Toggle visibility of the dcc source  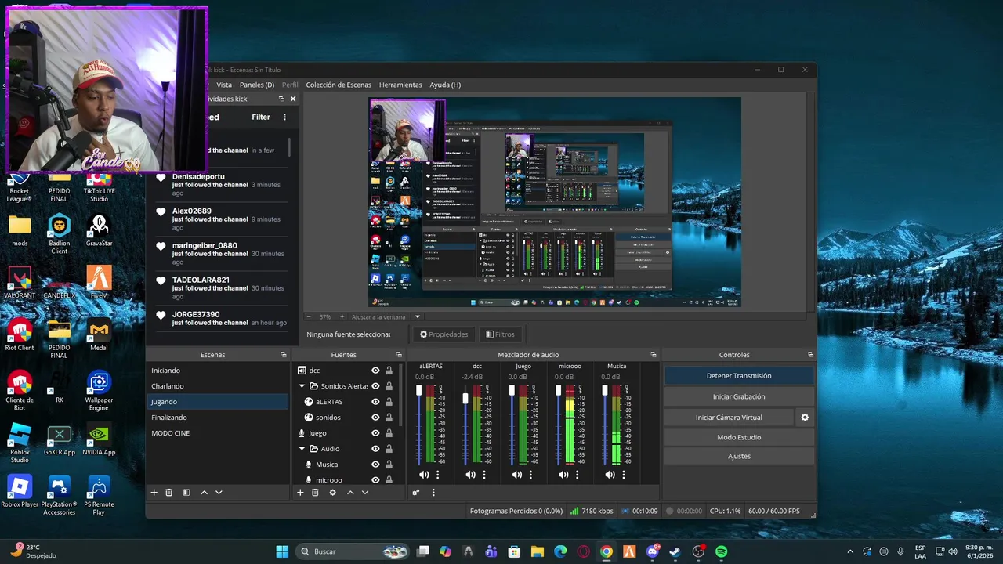(375, 371)
